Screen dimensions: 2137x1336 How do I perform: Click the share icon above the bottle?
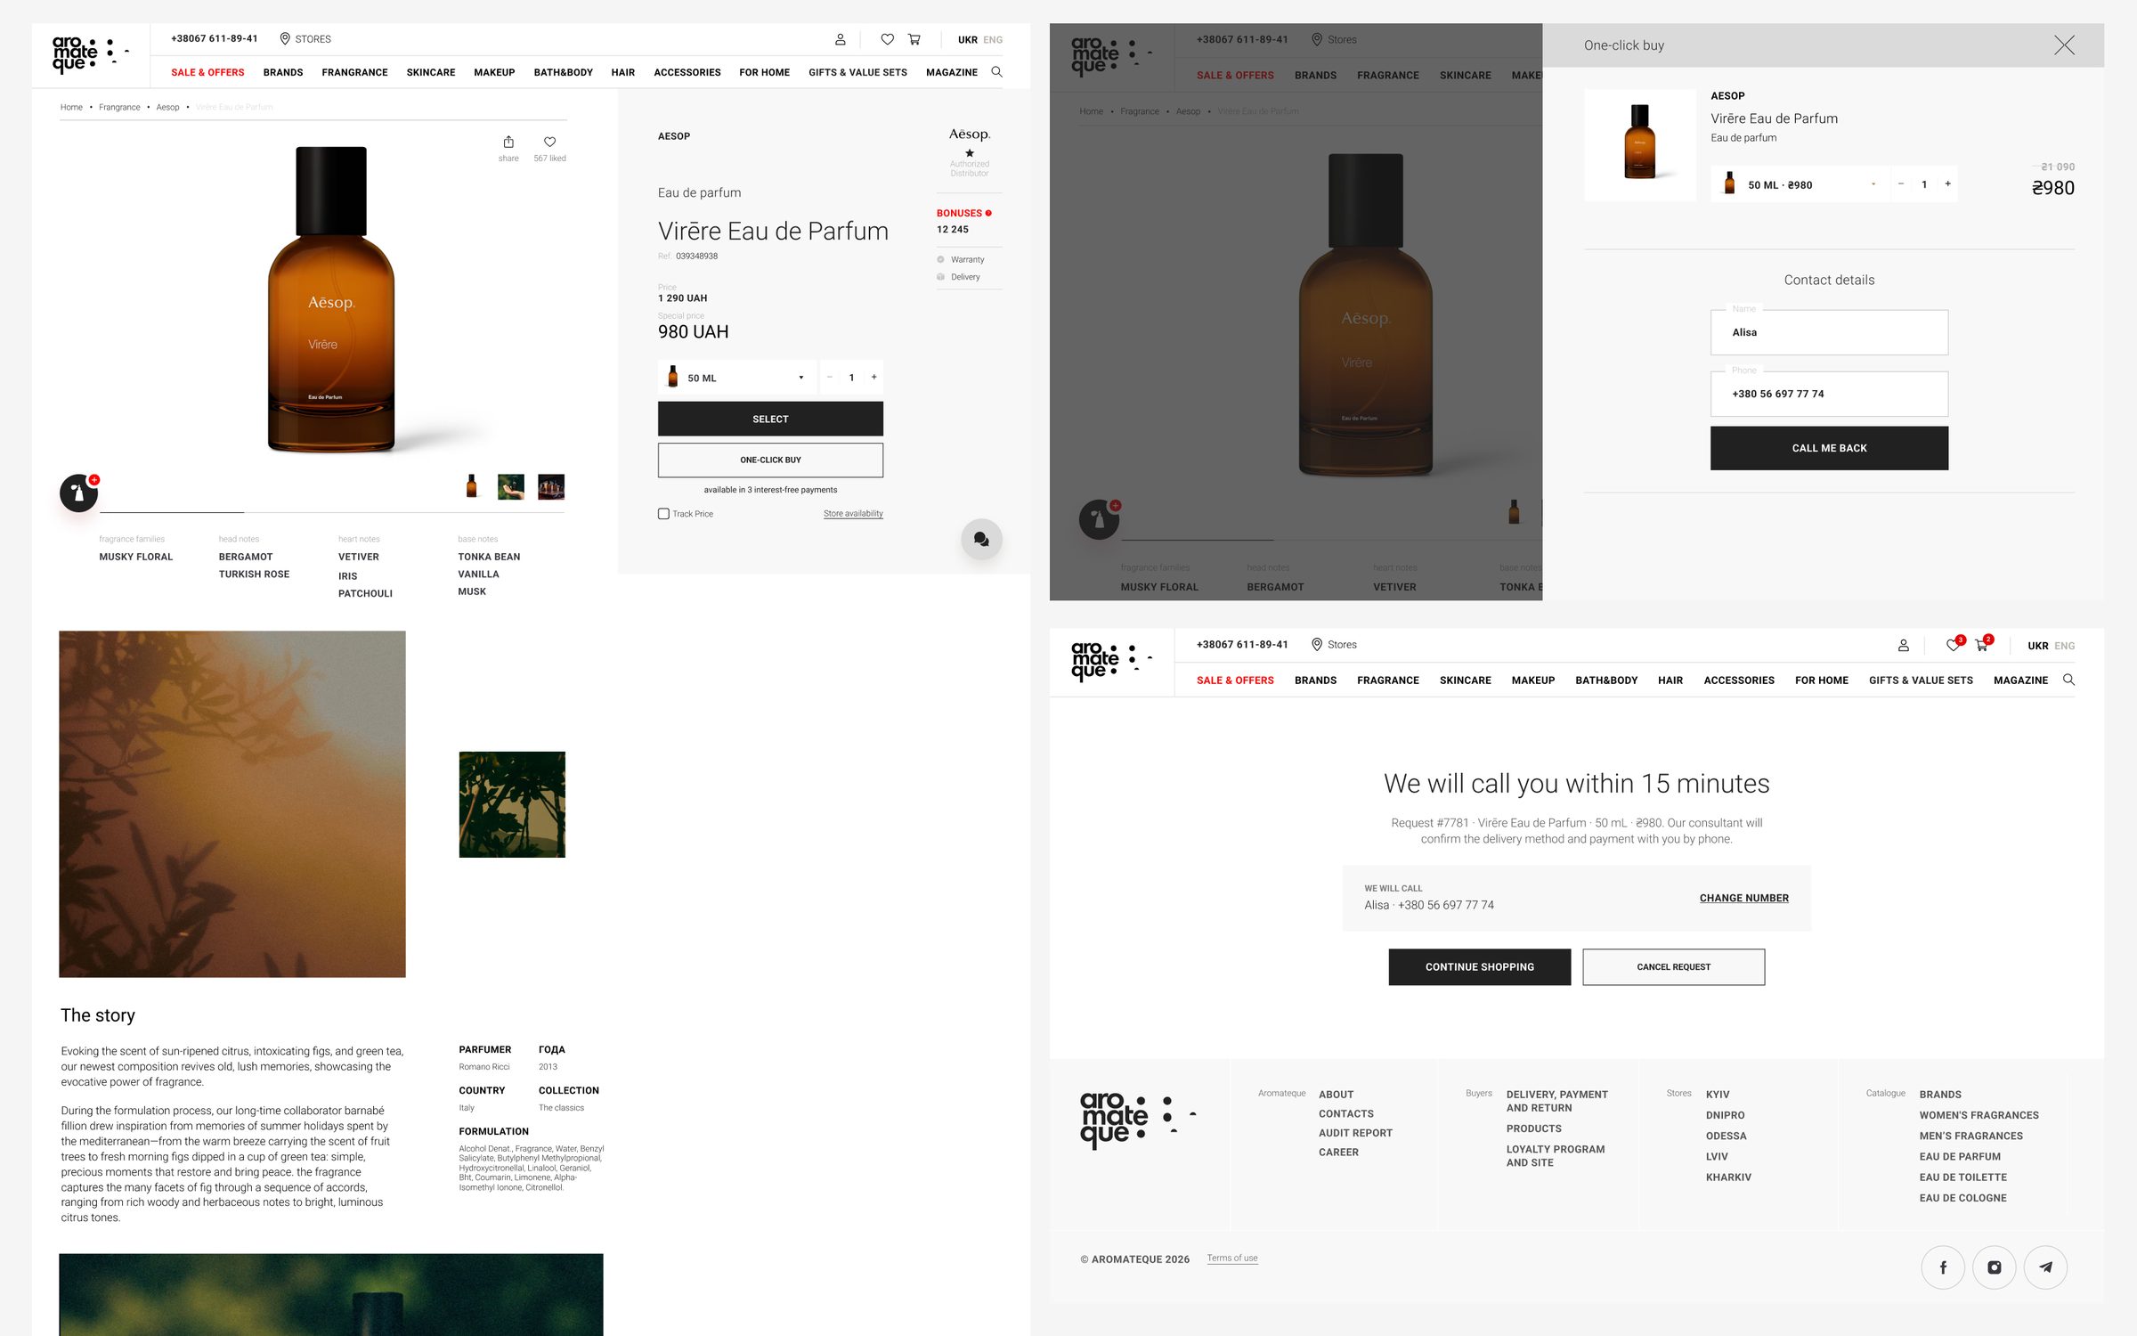click(x=508, y=143)
